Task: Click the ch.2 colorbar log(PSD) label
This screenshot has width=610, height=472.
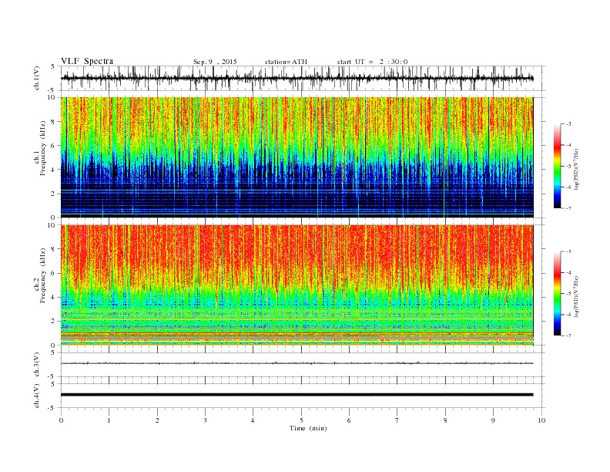Action: click(x=577, y=296)
